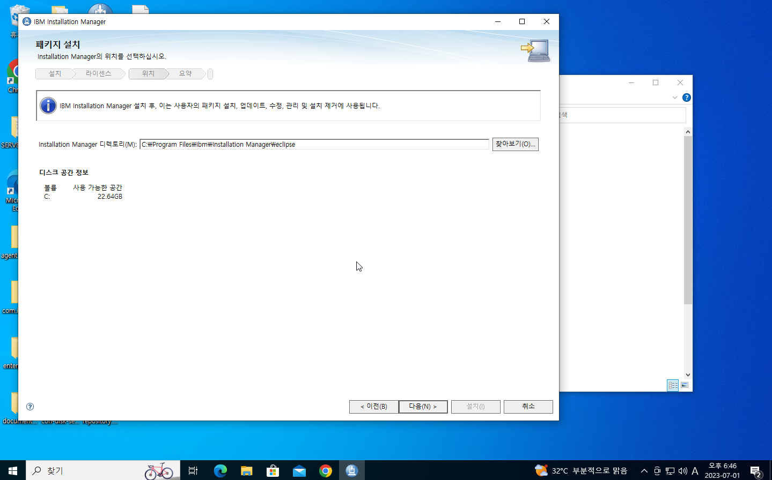772x480 pixels.
Task: Click the 설치 wizard step
Action: (x=55, y=74)
